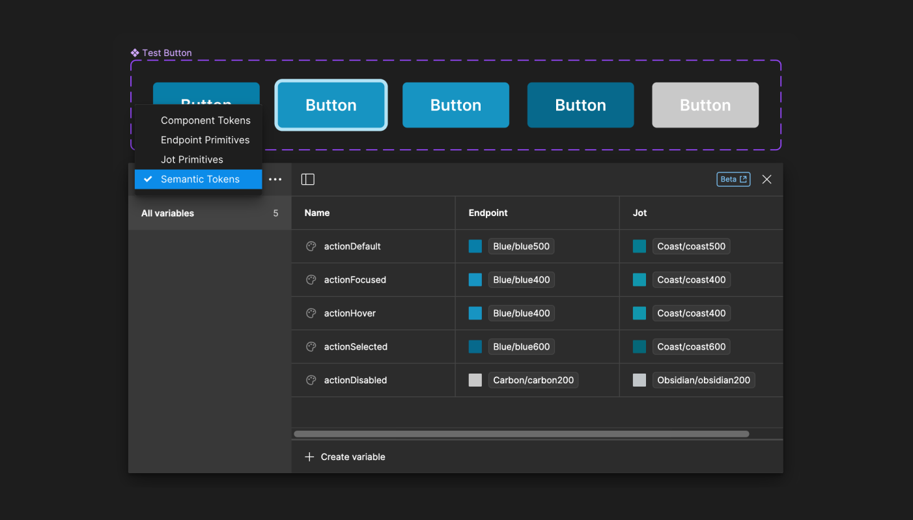Click Endpoint color swatch for actionFocused
The image size is (913, 520).
[x=475, y=280]
